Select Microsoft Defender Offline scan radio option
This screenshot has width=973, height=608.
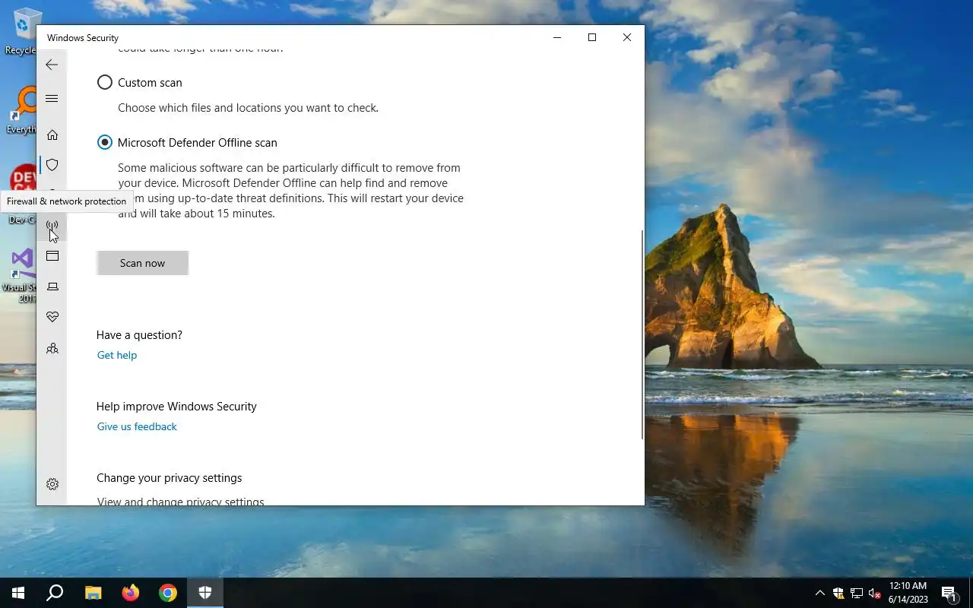click(105, 142)
